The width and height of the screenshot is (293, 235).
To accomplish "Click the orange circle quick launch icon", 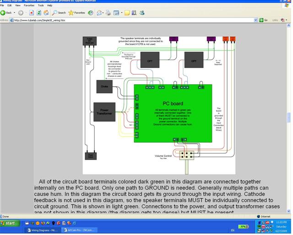I will coord(38,223).
